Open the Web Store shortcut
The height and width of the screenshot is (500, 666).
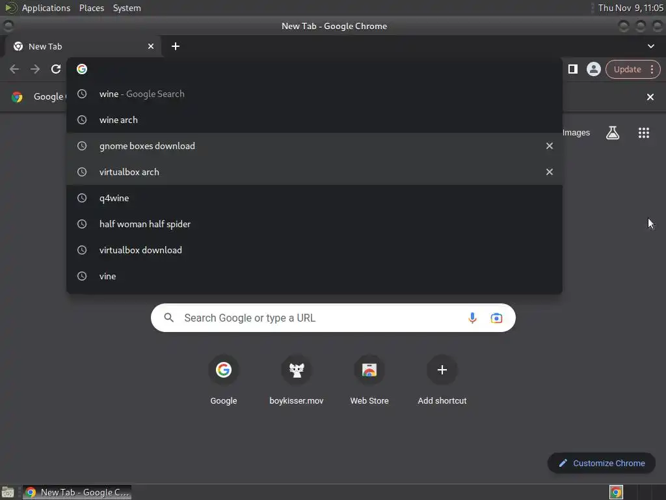coord(369,380)
